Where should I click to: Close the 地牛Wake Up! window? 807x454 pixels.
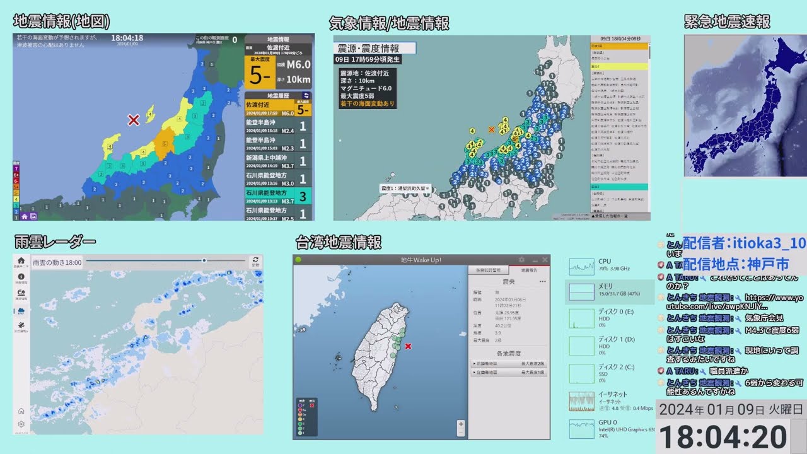(545, 260)
